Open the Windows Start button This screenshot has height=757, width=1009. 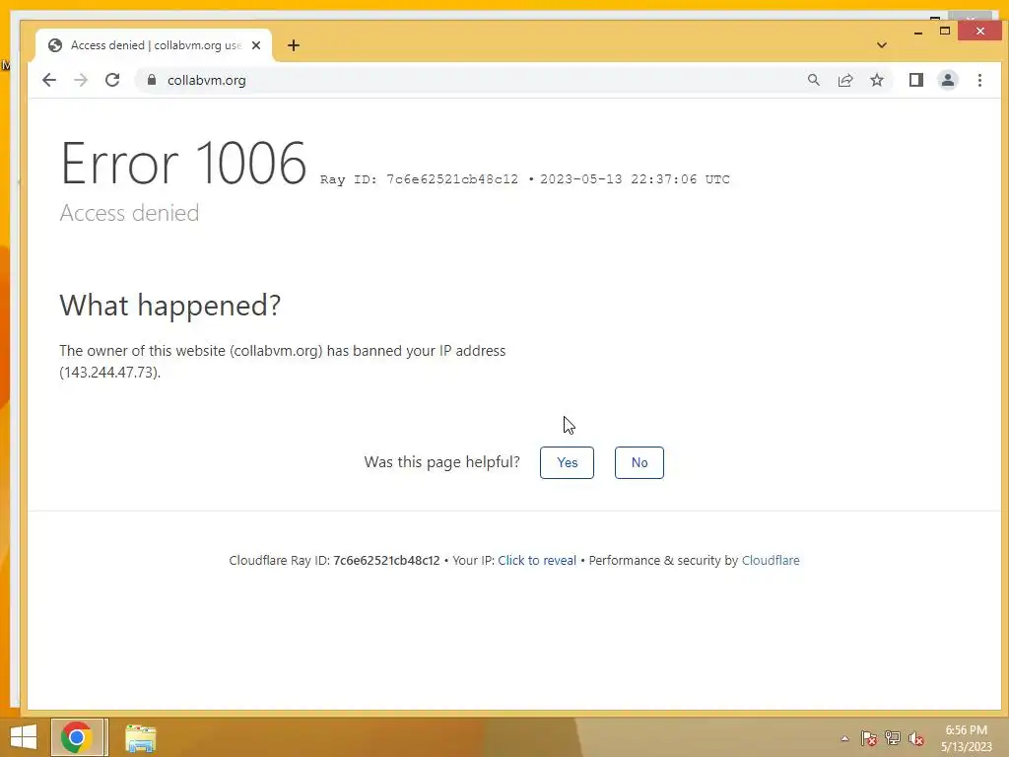pos(24,737)
